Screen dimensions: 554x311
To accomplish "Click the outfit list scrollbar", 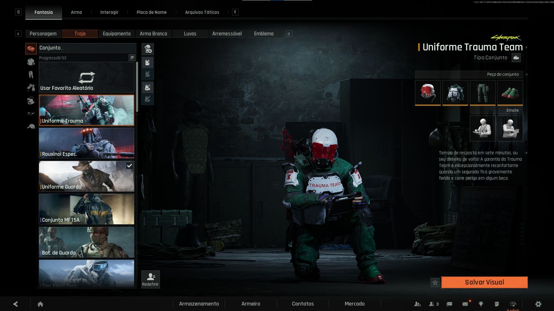I will (137, 87).
